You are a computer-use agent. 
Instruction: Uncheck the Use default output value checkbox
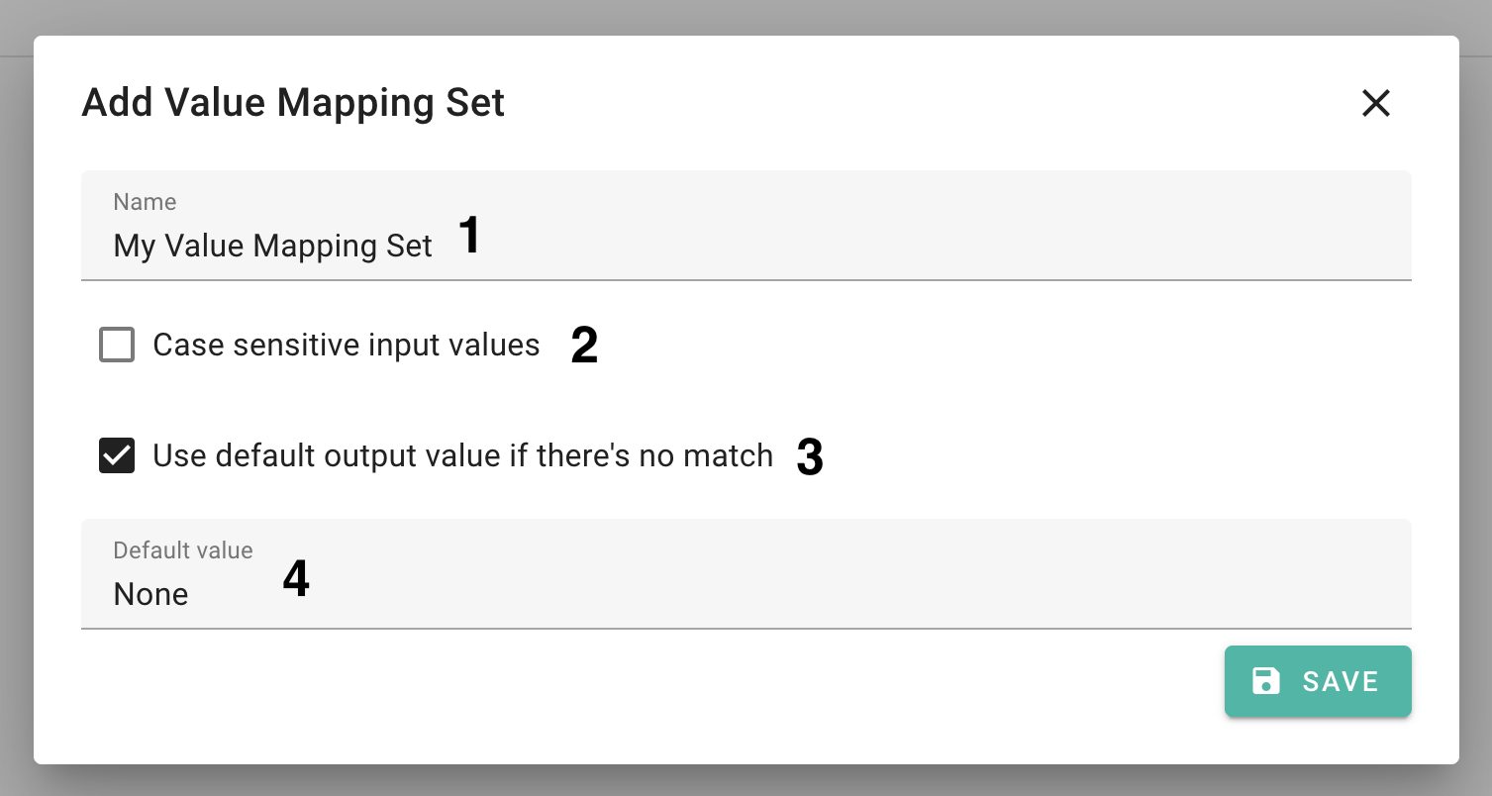click(x=117, y=456)
